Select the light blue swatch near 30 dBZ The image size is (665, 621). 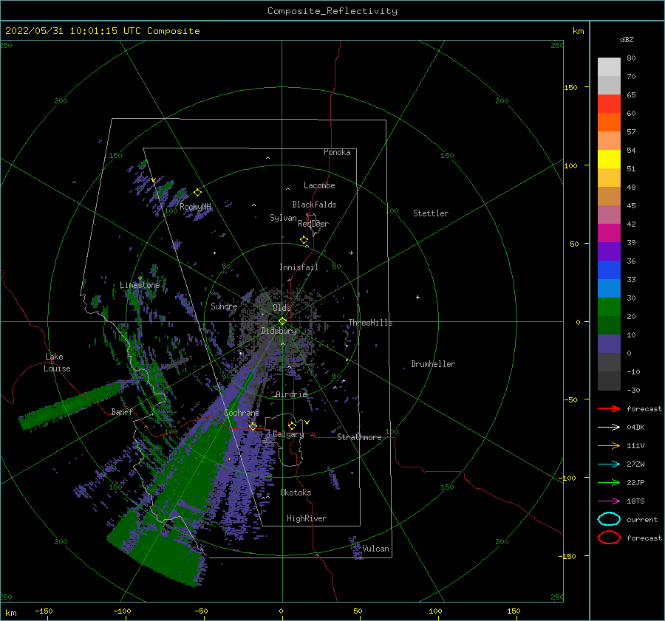point(609,288)
